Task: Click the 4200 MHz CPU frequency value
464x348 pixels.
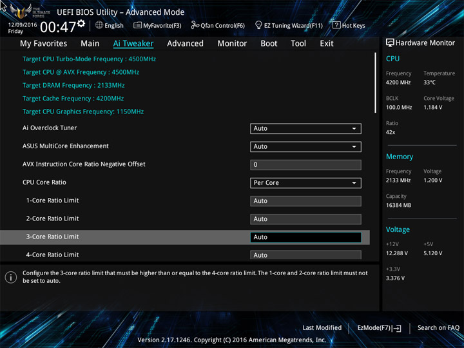Action: pos(398,82)
